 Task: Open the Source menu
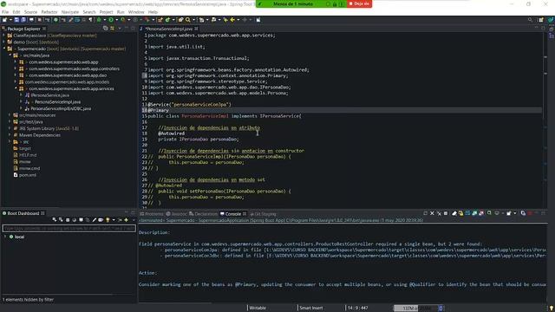tap(30, 12)
